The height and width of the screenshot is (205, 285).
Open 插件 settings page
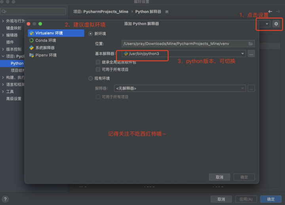10,42
